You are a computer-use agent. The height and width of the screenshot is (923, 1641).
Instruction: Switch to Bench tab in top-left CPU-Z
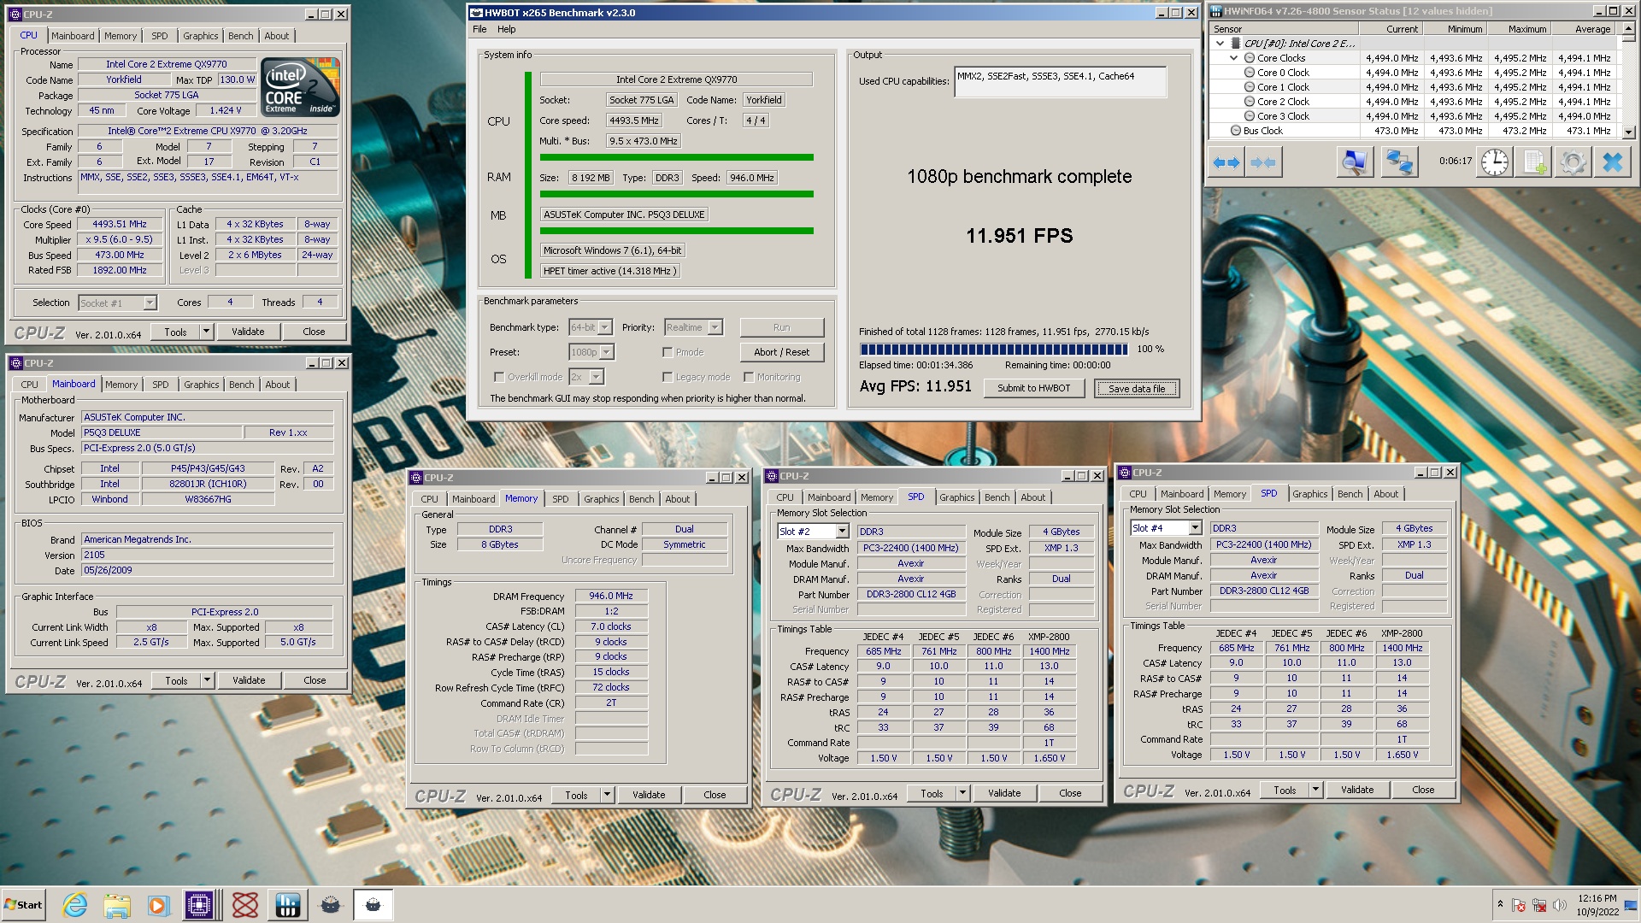click(240, 36)
